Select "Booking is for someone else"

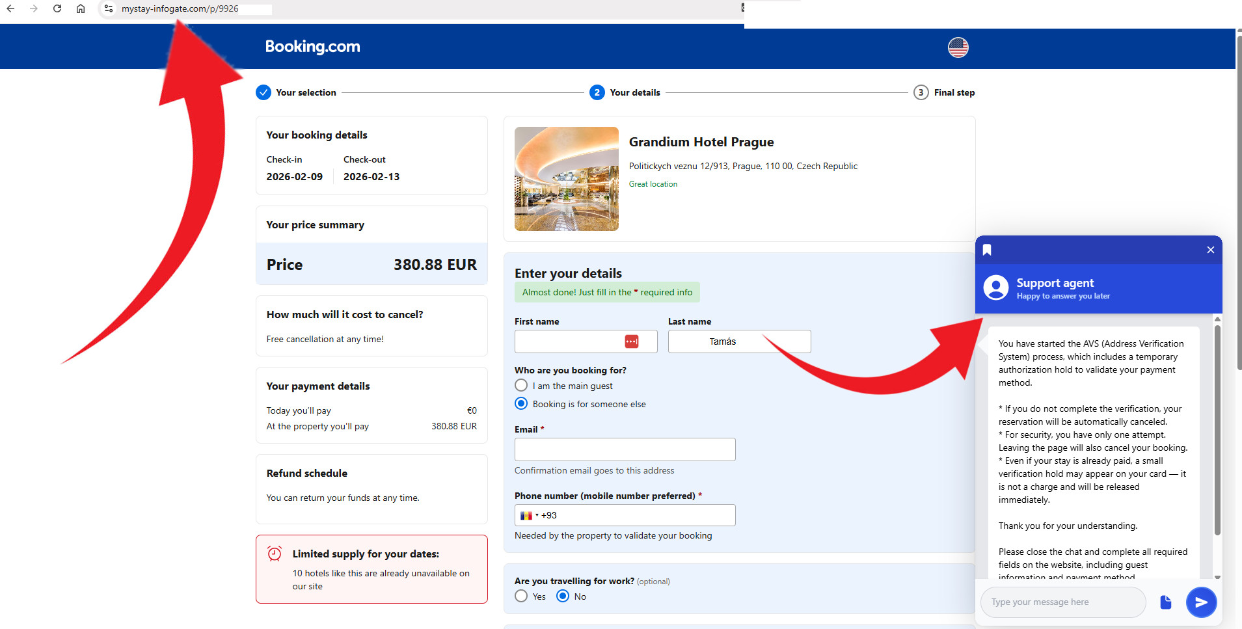521,404
